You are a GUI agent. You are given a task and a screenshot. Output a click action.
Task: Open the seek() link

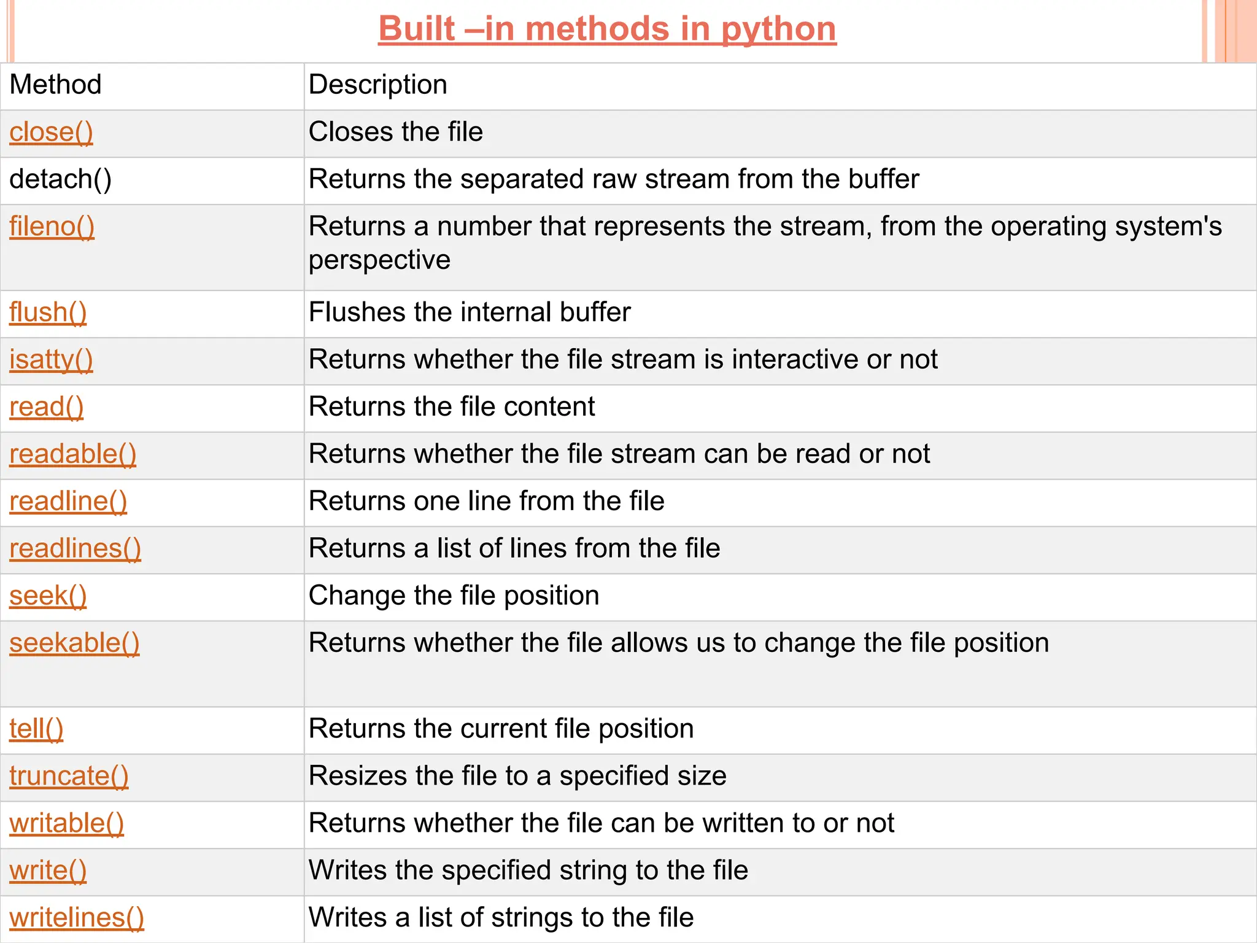pyautogui.click(x=48, y=597)
